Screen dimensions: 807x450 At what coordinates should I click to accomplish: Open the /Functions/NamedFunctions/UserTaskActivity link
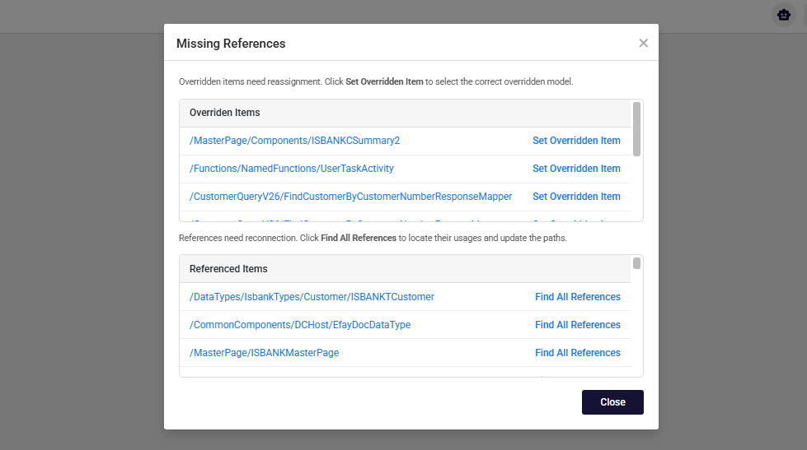pos(291,169)
